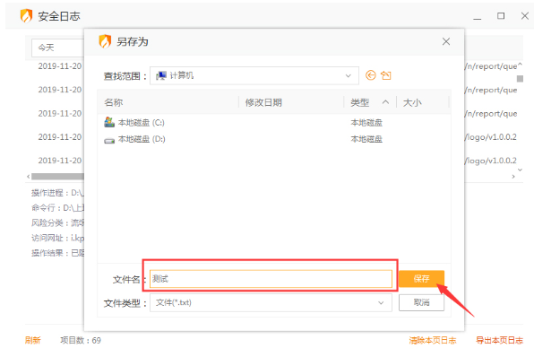Screen dimensions: 534x357
Task: Click the 访问网址 detail line
Action: 57,238
